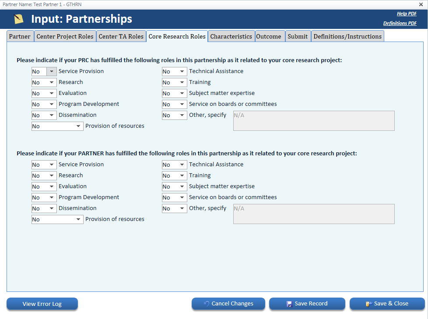Close the Partnerships window with the X
Screen dimensions: 428x319
[421, 4]
